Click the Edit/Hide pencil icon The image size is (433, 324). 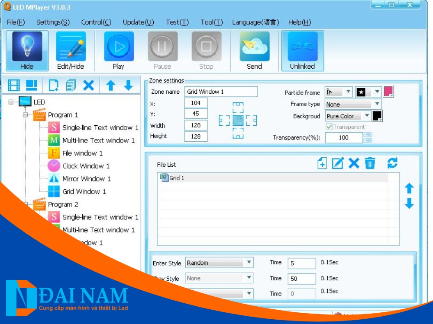pyautogui.click(x=71, y=47)
